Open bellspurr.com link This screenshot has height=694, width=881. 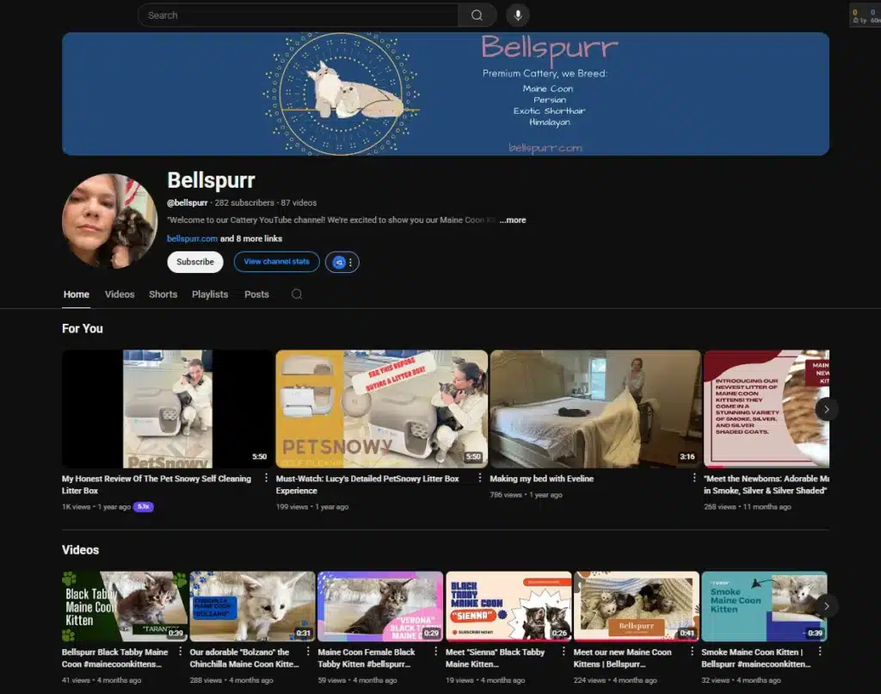coord(192,239)
